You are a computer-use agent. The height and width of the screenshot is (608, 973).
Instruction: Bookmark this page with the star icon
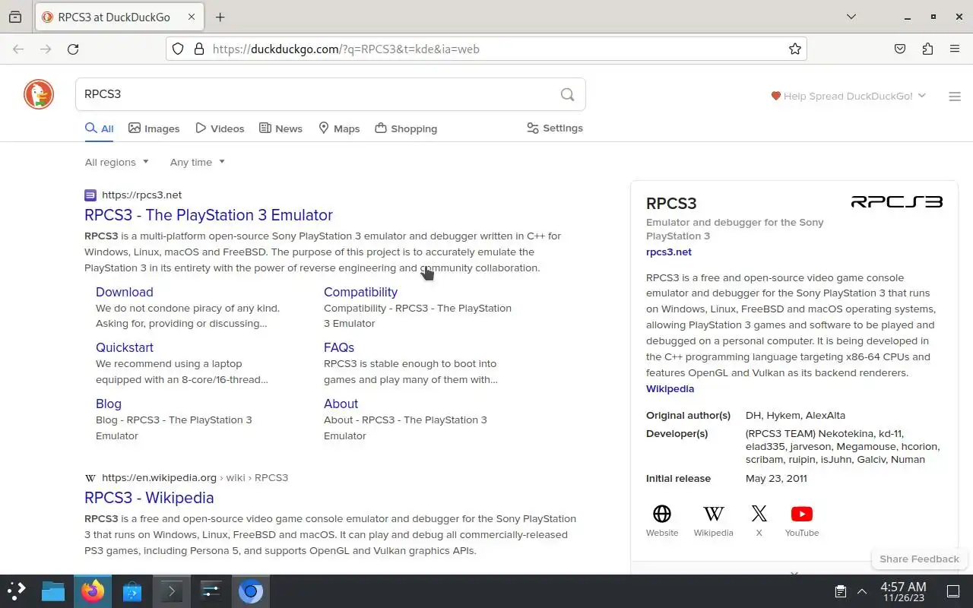point(795,49)
